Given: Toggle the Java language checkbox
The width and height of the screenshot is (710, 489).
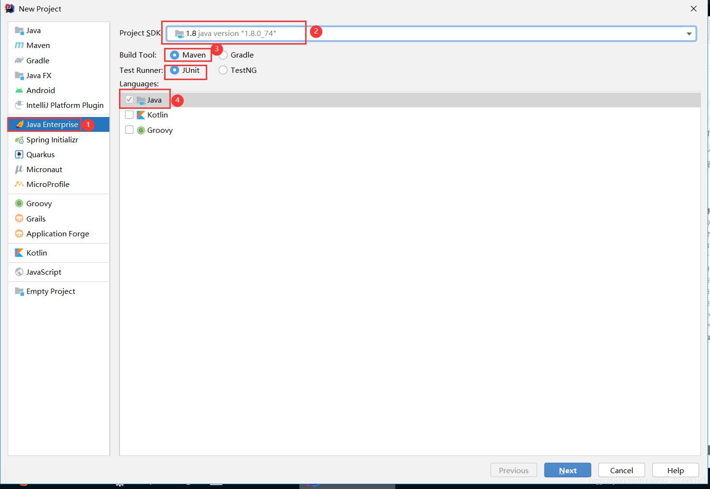Looking at the screenshot, I should point(129,100).
